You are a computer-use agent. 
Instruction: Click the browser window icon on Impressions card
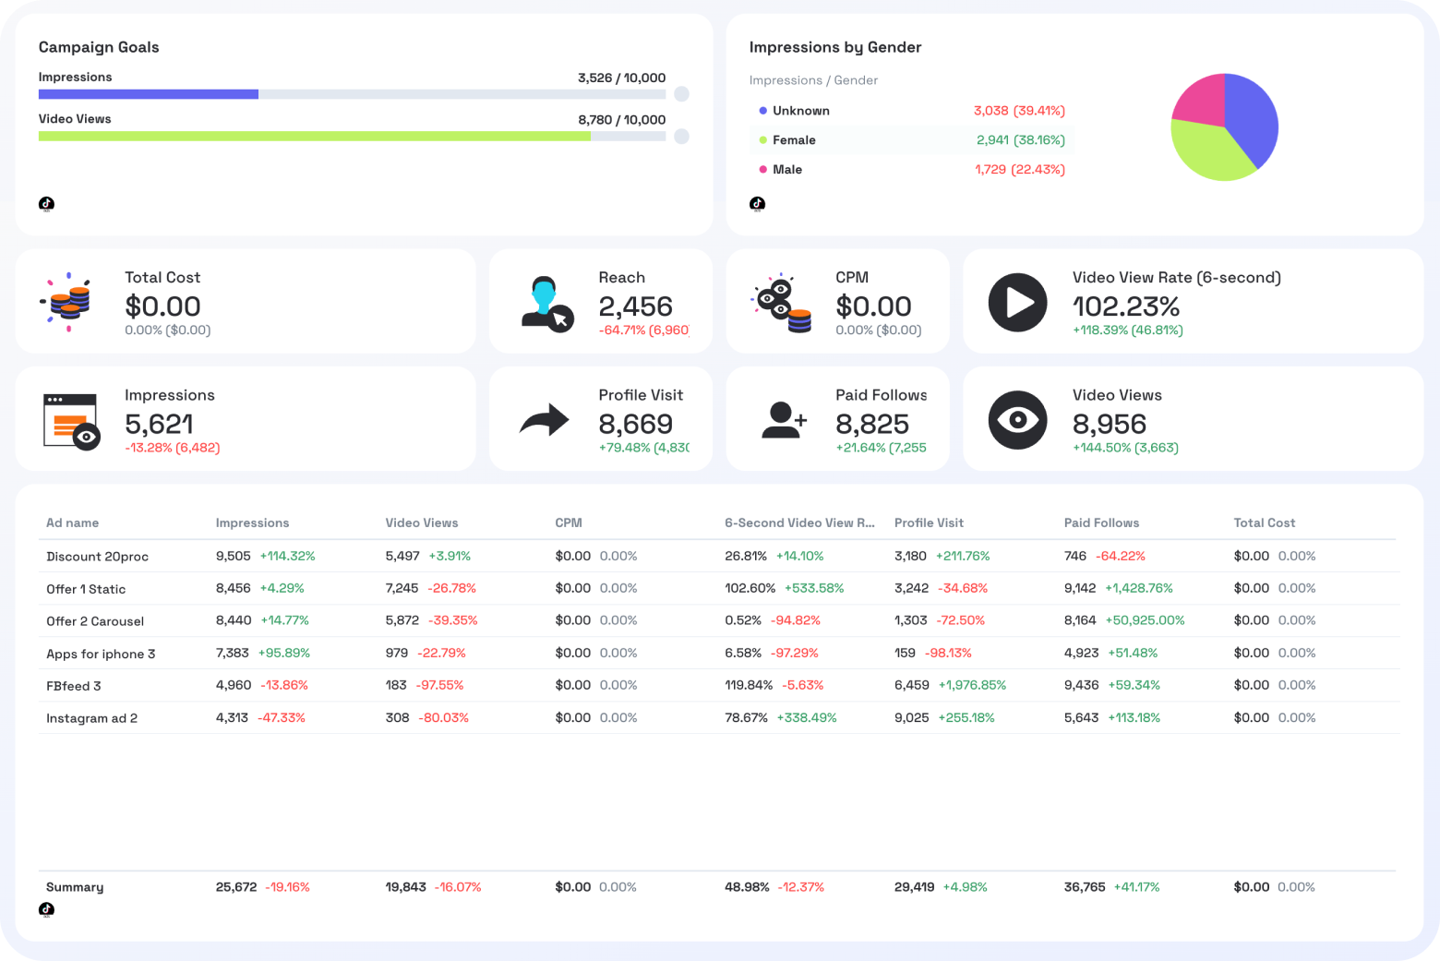(x=69, y=419)
